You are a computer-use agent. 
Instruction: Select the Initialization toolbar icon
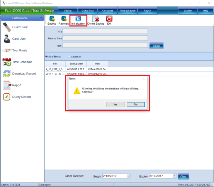[78, 19]
